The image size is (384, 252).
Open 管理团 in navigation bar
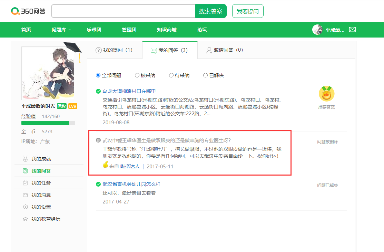click(x=129, y=30)
